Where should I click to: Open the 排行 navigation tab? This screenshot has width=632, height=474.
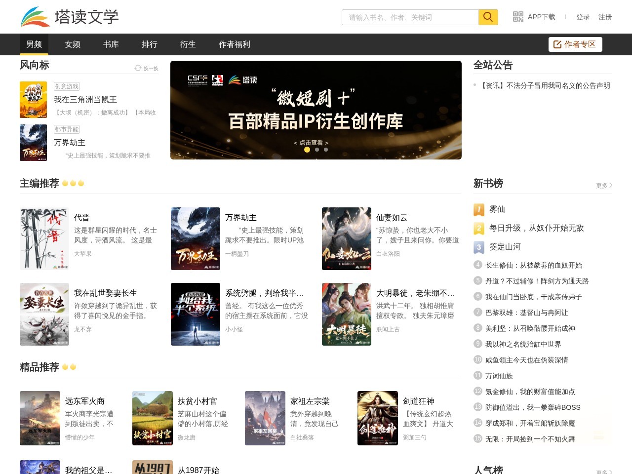[150, 44]
